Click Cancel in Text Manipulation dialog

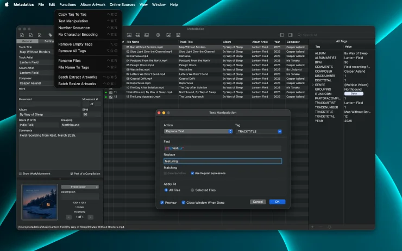pos(257,202)
